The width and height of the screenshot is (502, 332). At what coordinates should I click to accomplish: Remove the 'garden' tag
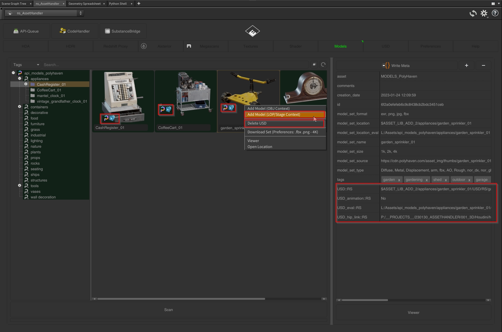399,180
